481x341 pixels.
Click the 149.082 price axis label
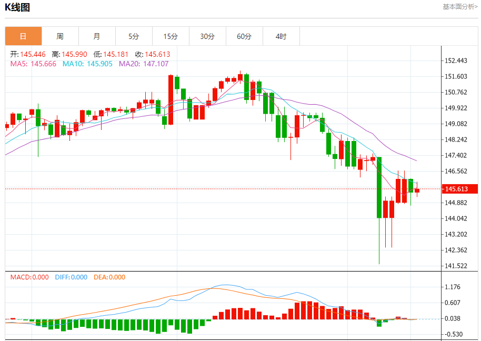[456, 124]
